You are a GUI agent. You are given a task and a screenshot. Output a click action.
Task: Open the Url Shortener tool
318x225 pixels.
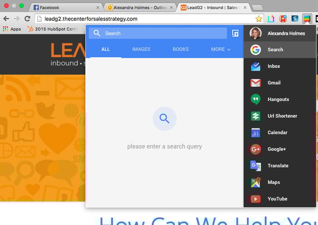click(282, 116)
